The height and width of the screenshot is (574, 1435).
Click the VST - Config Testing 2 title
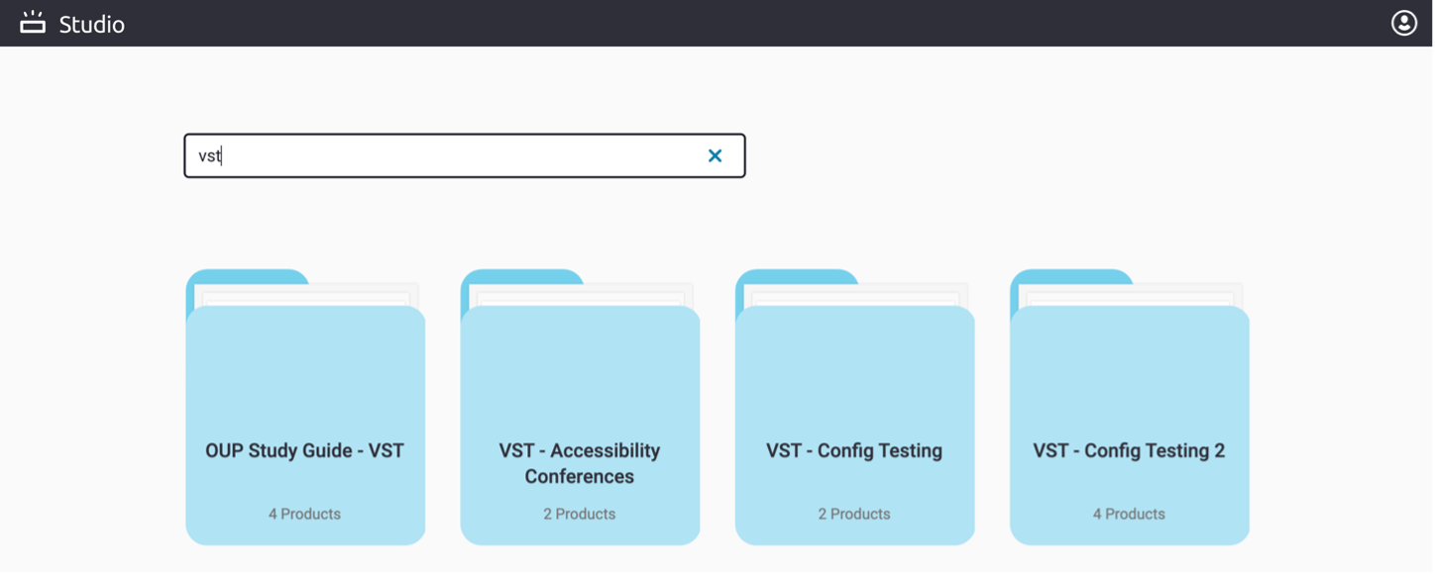[x=1129, y=450]
